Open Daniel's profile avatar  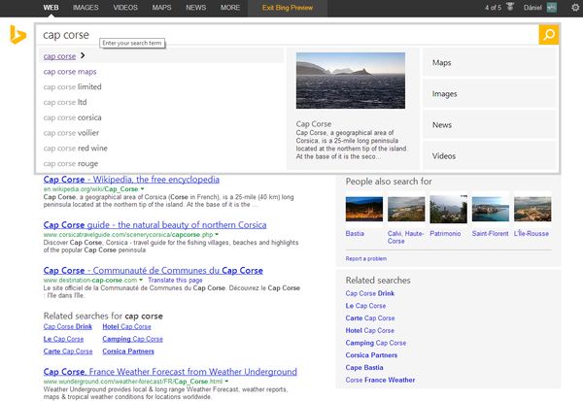click(552, 8)
